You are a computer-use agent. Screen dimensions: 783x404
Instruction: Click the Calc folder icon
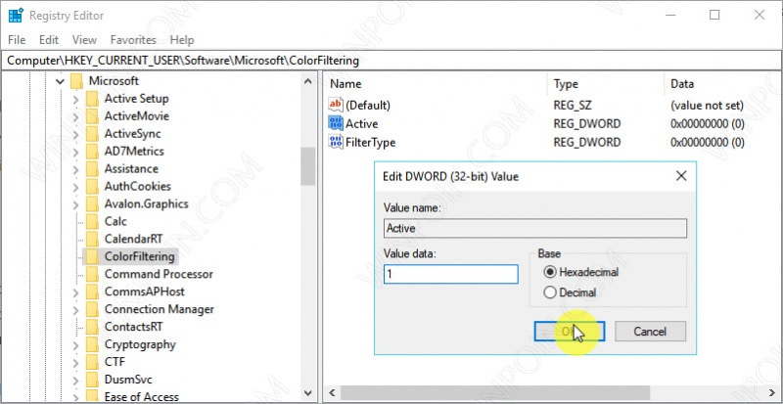(x=92, y=221)
